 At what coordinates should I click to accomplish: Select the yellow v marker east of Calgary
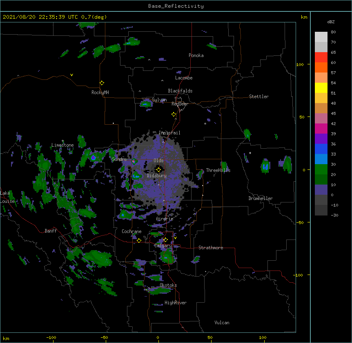coord(175,238)
